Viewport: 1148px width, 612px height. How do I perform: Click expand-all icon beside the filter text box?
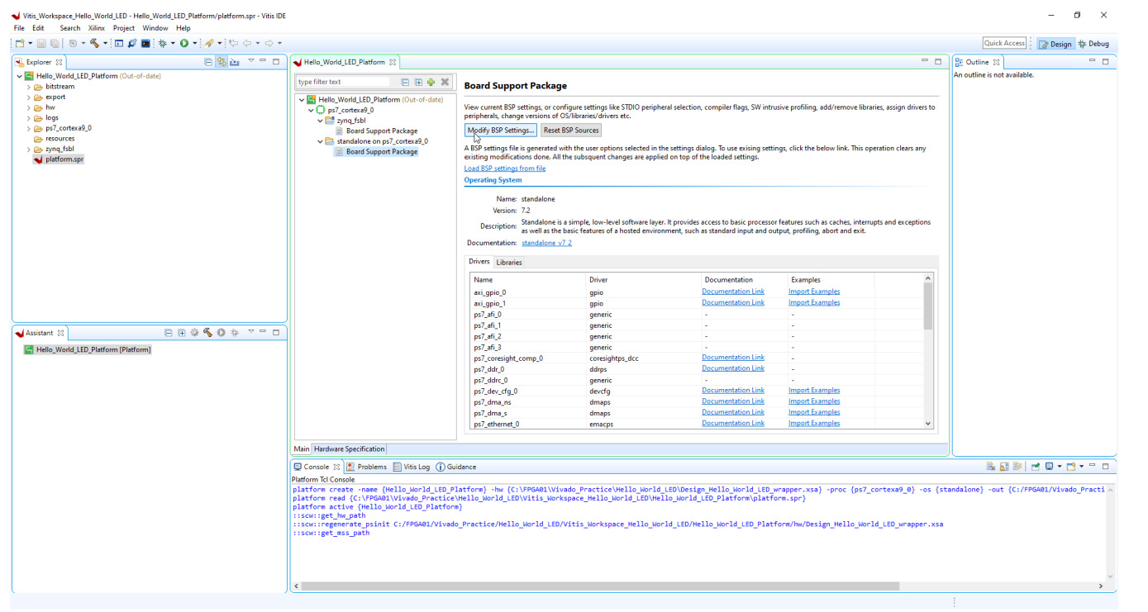(x=418, y=82)
